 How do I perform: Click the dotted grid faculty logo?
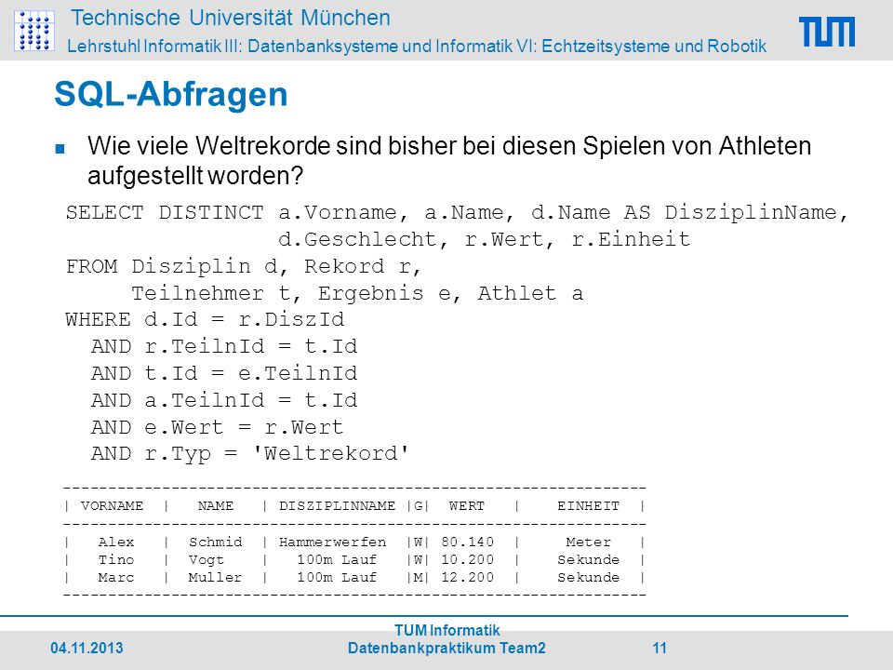tap(34, 31)
